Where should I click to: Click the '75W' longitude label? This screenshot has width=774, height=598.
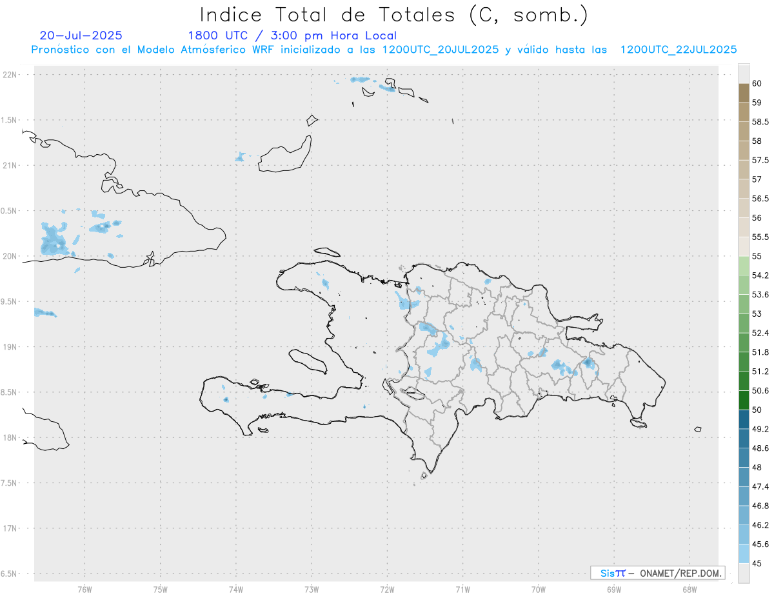click(x=161, y=590)
